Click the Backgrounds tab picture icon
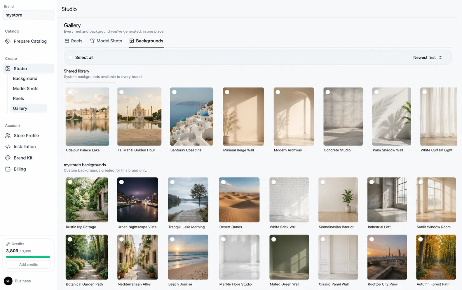The width and height of the screenshot is (462, 290). [x=132, y=41]
